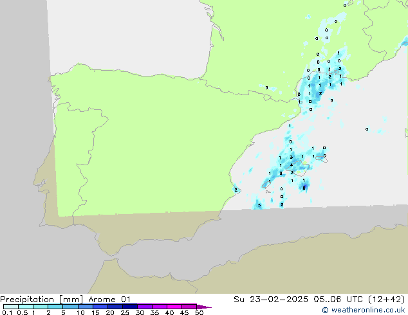
Task: Click the "Su 23-02-2025" date text
Action: (271, 300)
